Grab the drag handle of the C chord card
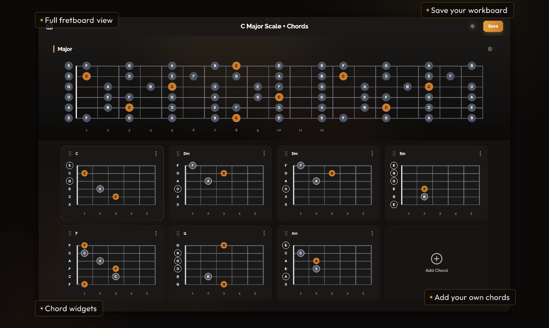Viewport: 549px width, 328px height. tap(70, 154)
